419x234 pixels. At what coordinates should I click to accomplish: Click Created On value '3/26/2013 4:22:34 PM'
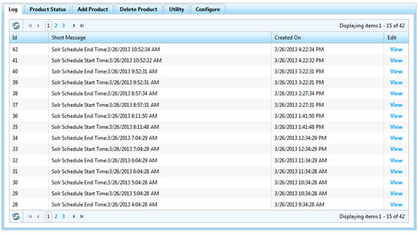[299, 50]
